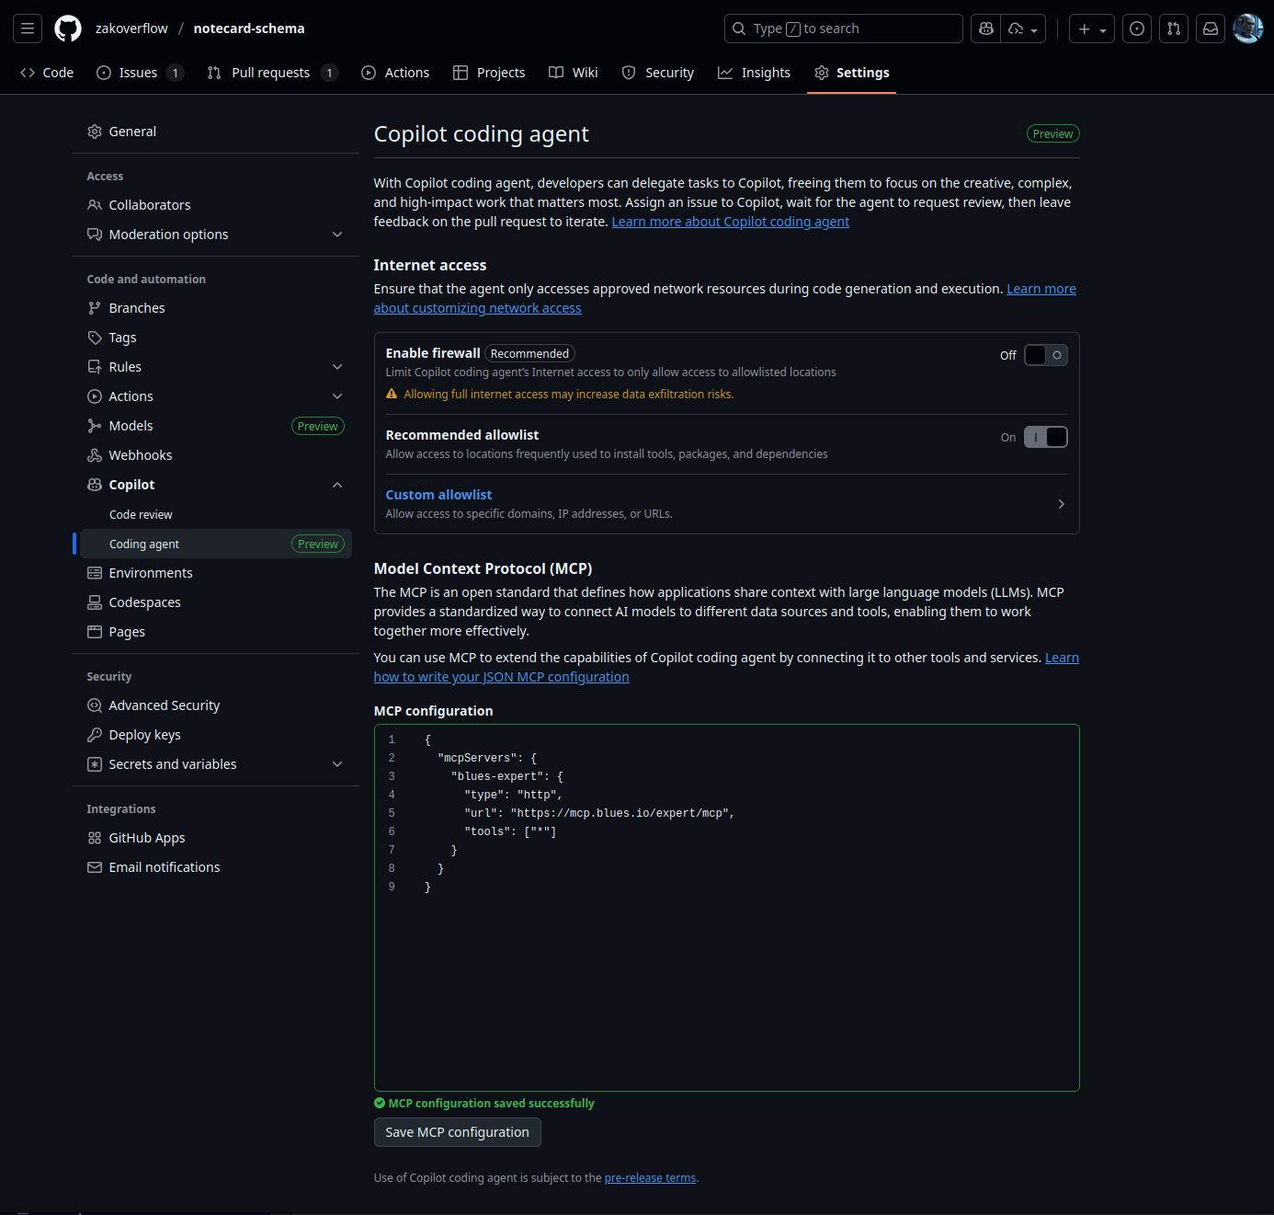
Task: Open the pull requests header icon
Action: click(x=1174, y=29)
